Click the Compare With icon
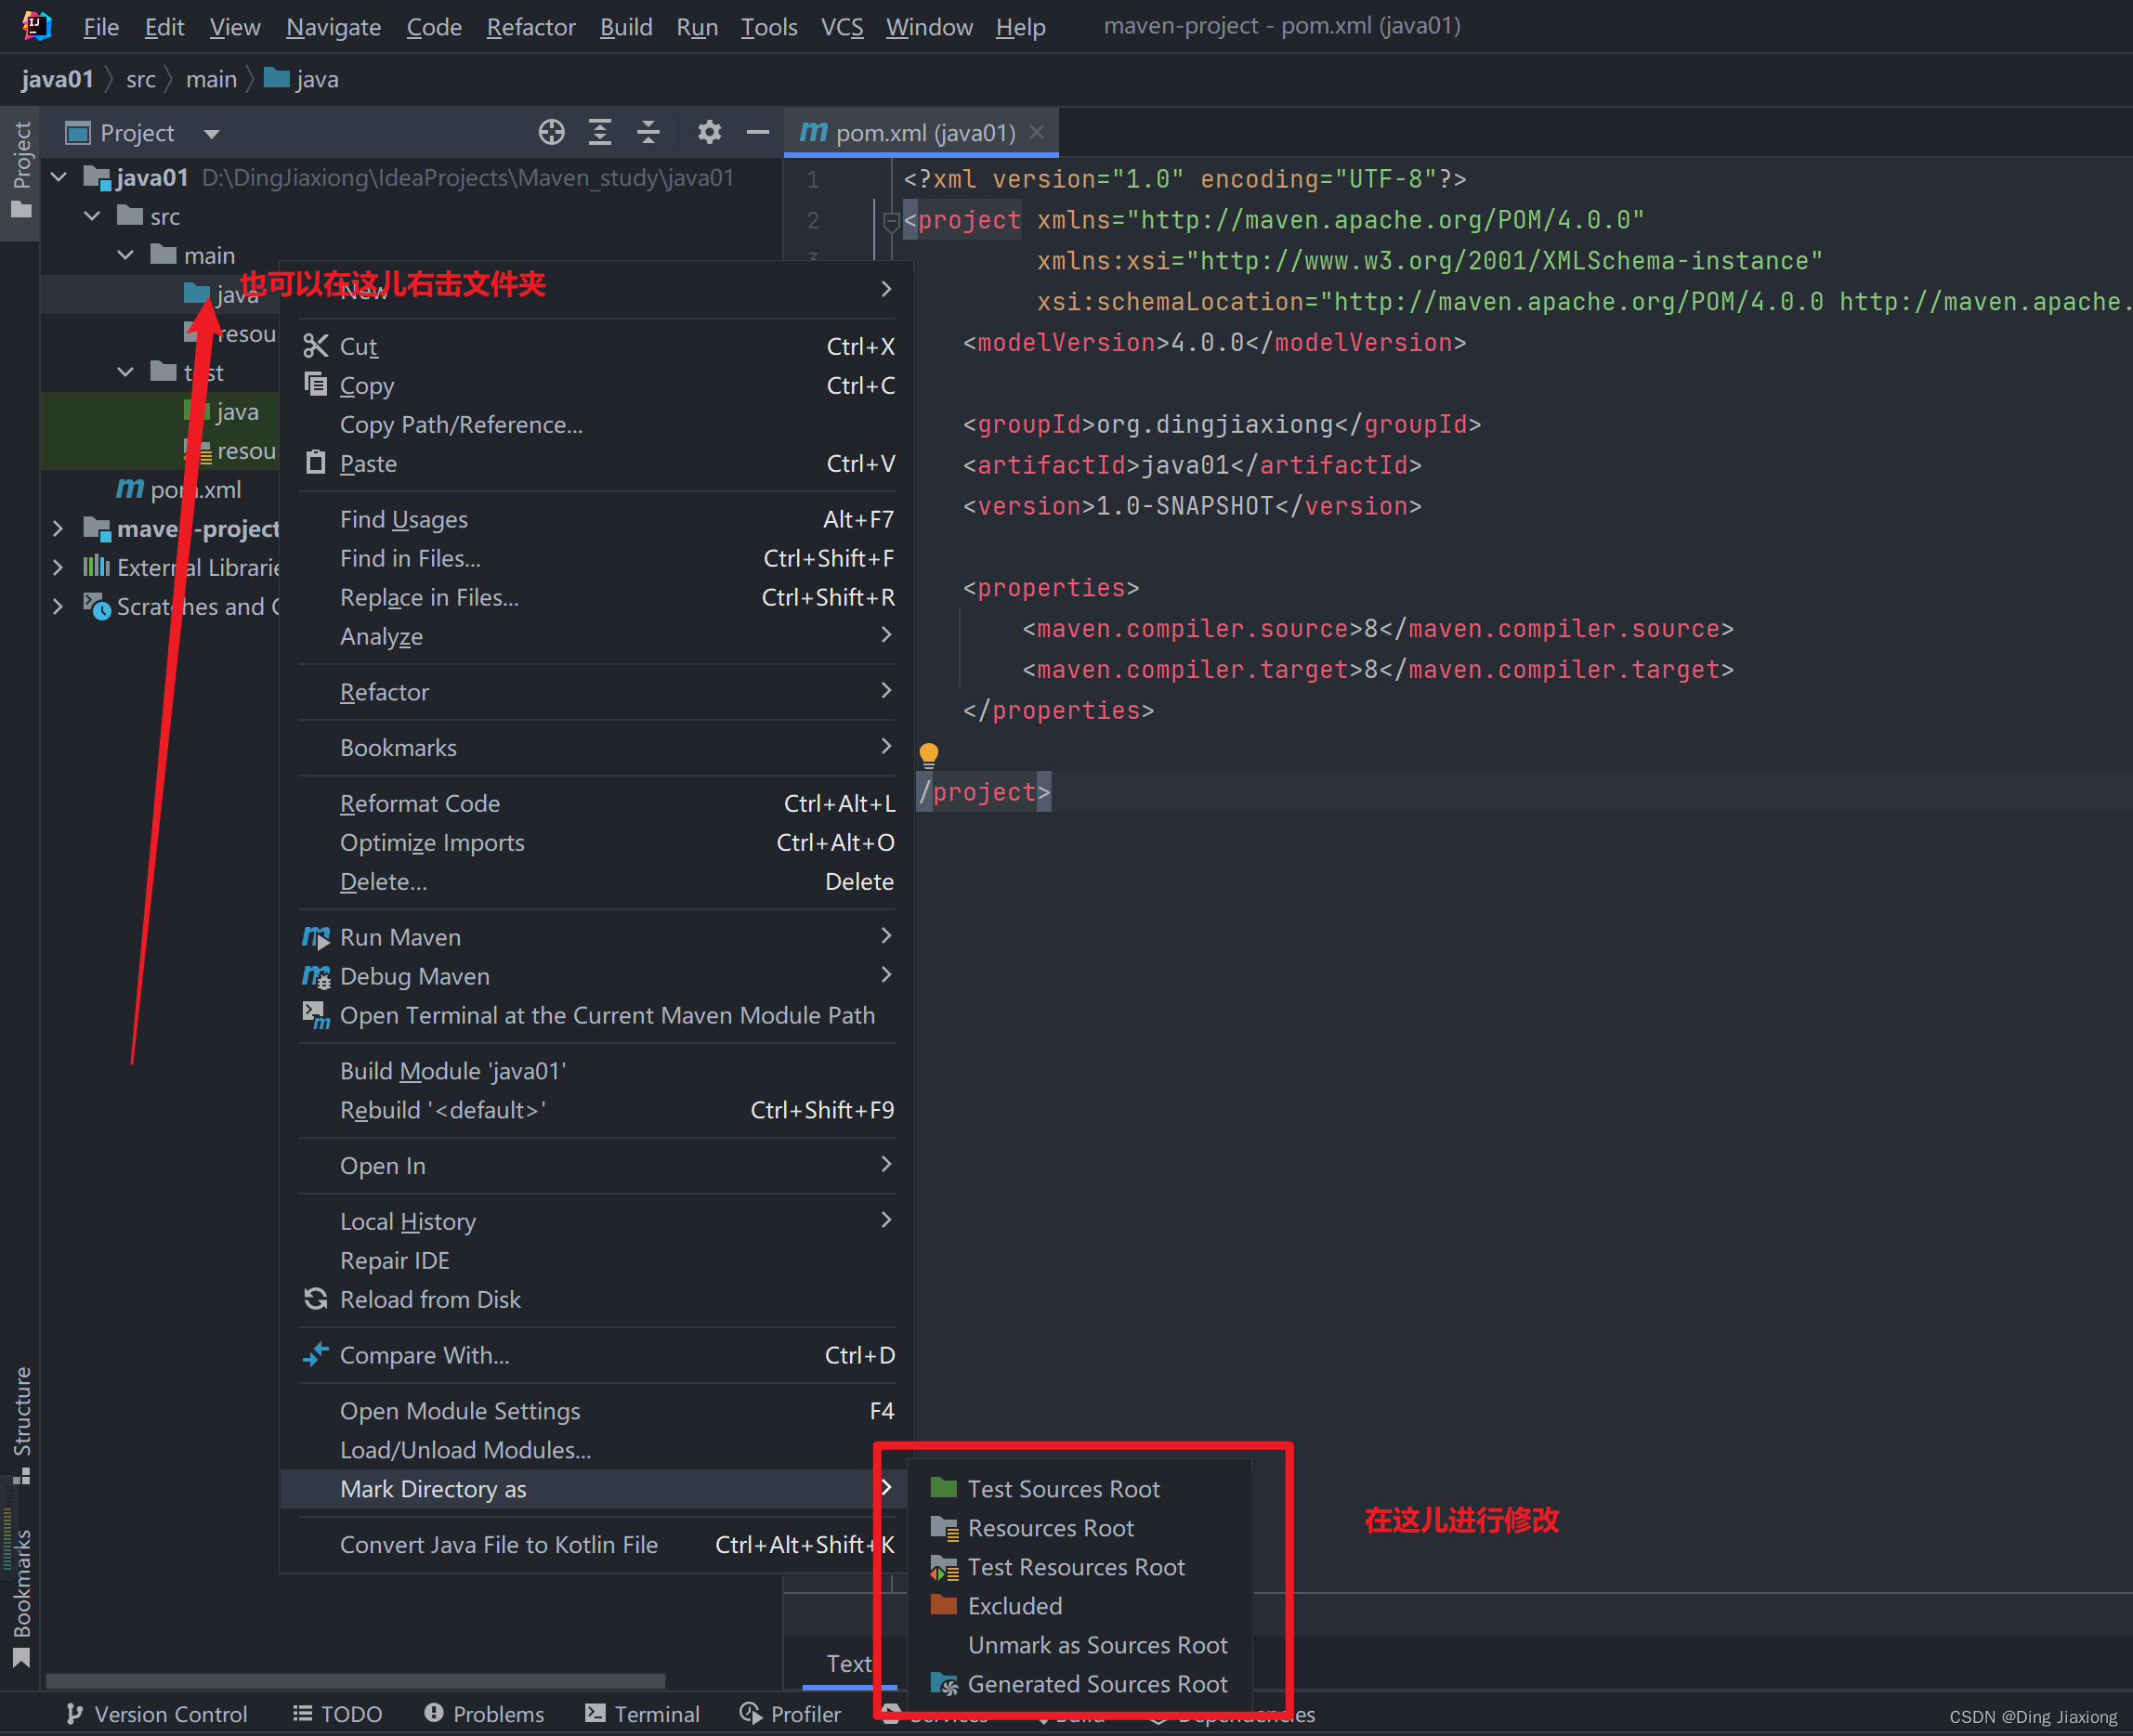Screen dimensions: 2133x1736 tap(315, 1355)
